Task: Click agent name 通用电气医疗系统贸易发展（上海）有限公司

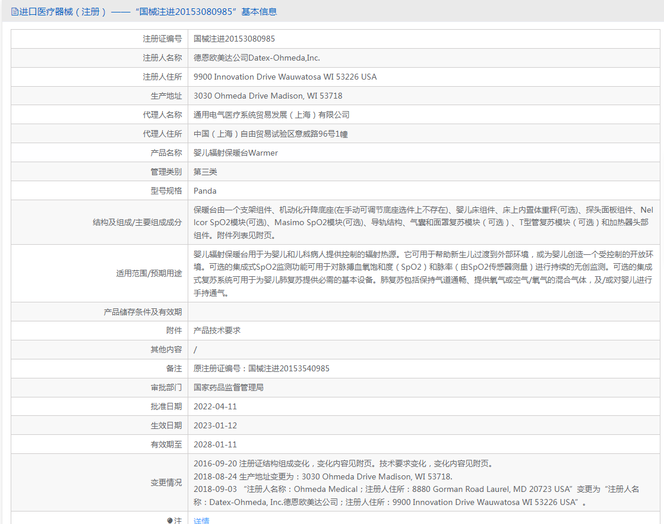Action: (271, 115)
